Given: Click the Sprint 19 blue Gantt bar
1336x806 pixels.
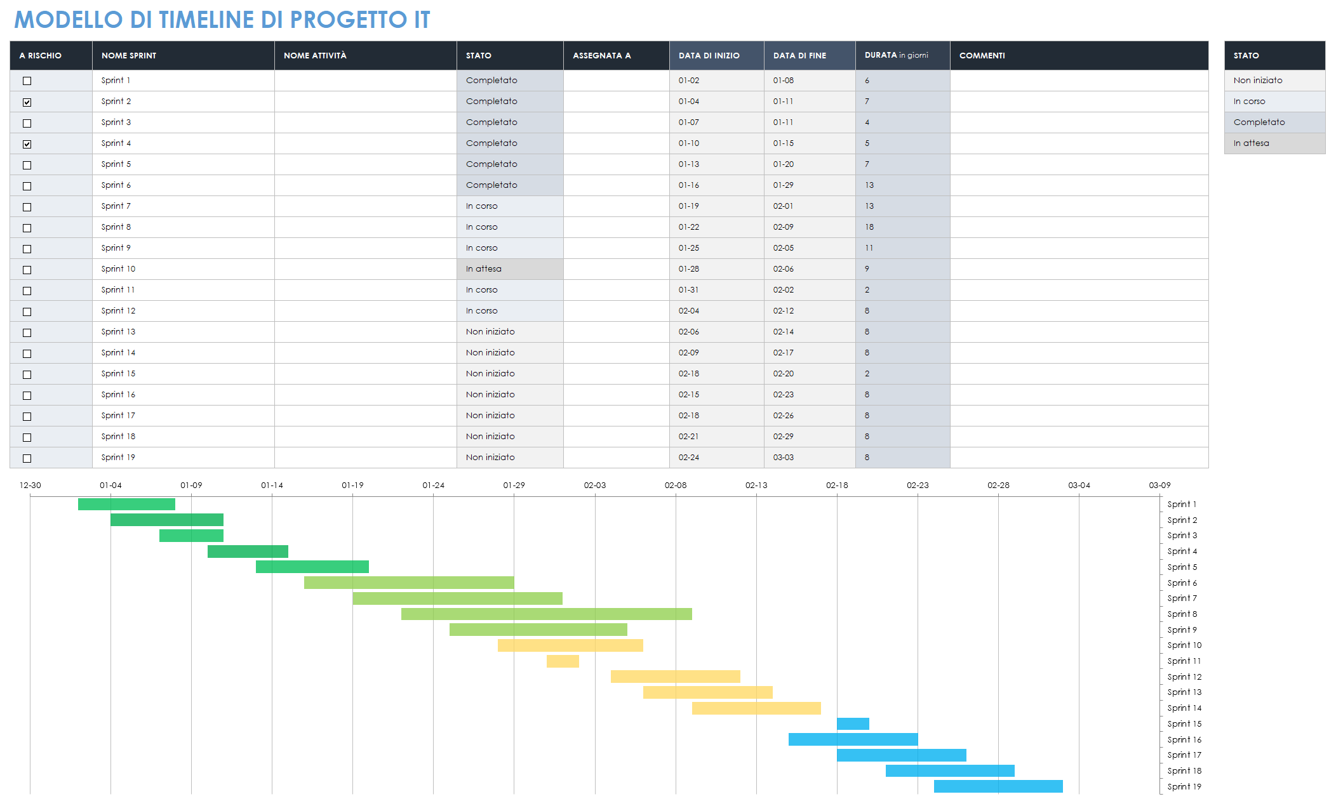Looking at the screenshot, I should 998,786.
